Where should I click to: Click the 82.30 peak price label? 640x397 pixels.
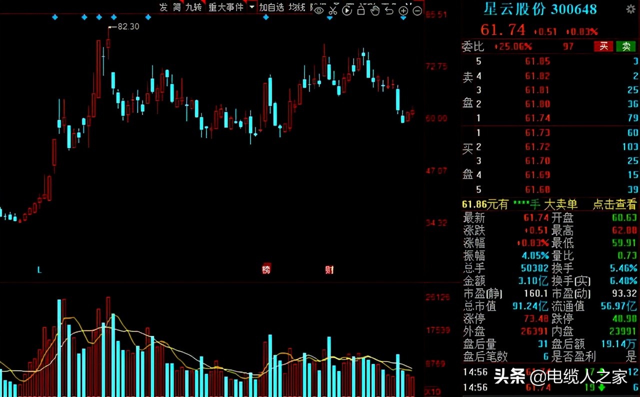tap(128, 26)
